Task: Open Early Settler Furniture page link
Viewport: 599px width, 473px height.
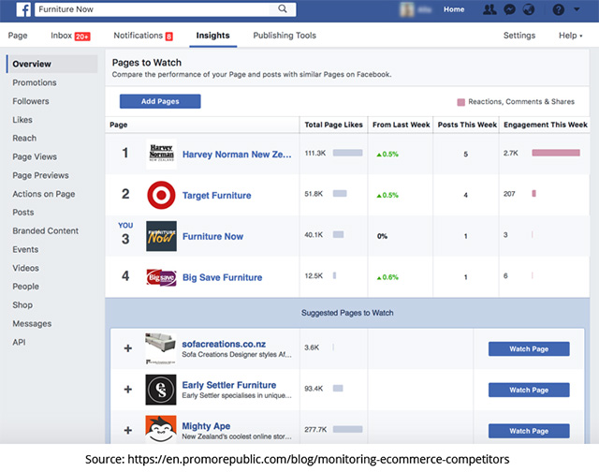Action: pyautogui.click(x=228, y=385)
